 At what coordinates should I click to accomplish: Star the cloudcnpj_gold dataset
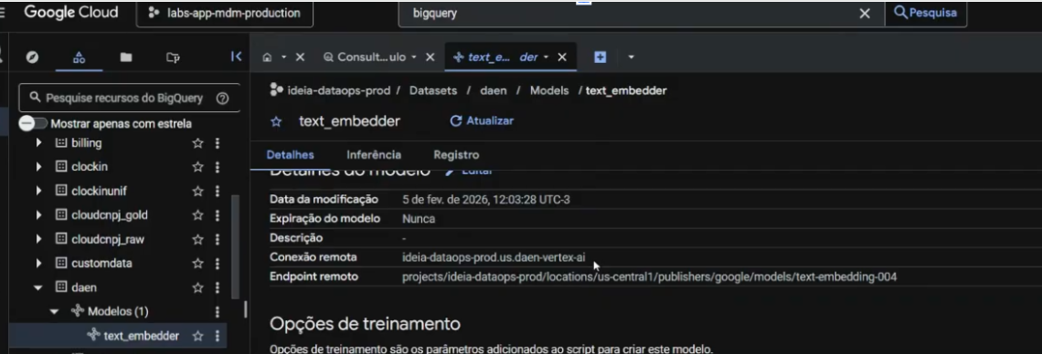tap(197, 214)
